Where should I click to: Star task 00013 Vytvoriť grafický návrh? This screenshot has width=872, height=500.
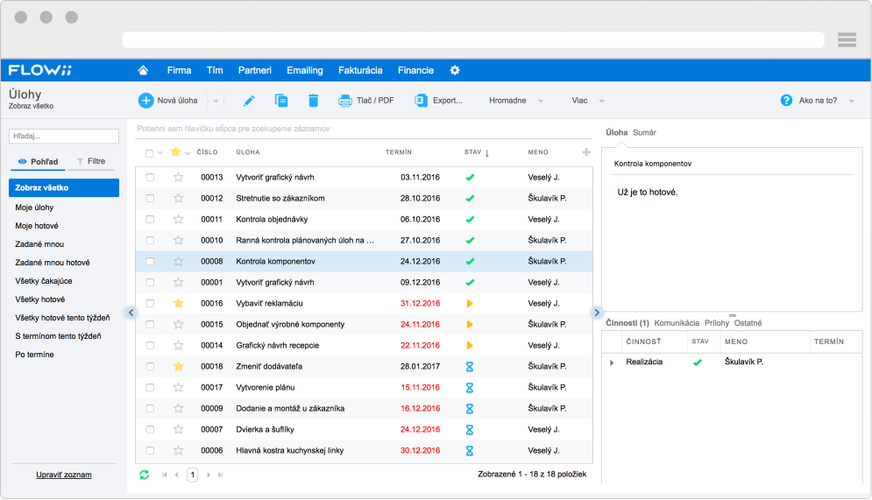(x=178, y=177)
